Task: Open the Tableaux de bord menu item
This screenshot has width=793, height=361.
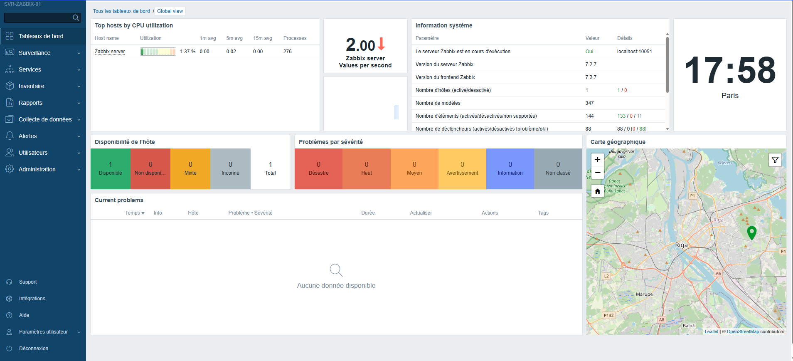Action: (43, 36)
